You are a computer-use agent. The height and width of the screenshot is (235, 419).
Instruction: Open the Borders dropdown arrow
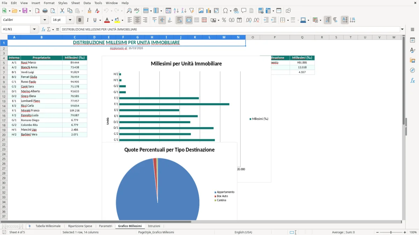point(288,20)
